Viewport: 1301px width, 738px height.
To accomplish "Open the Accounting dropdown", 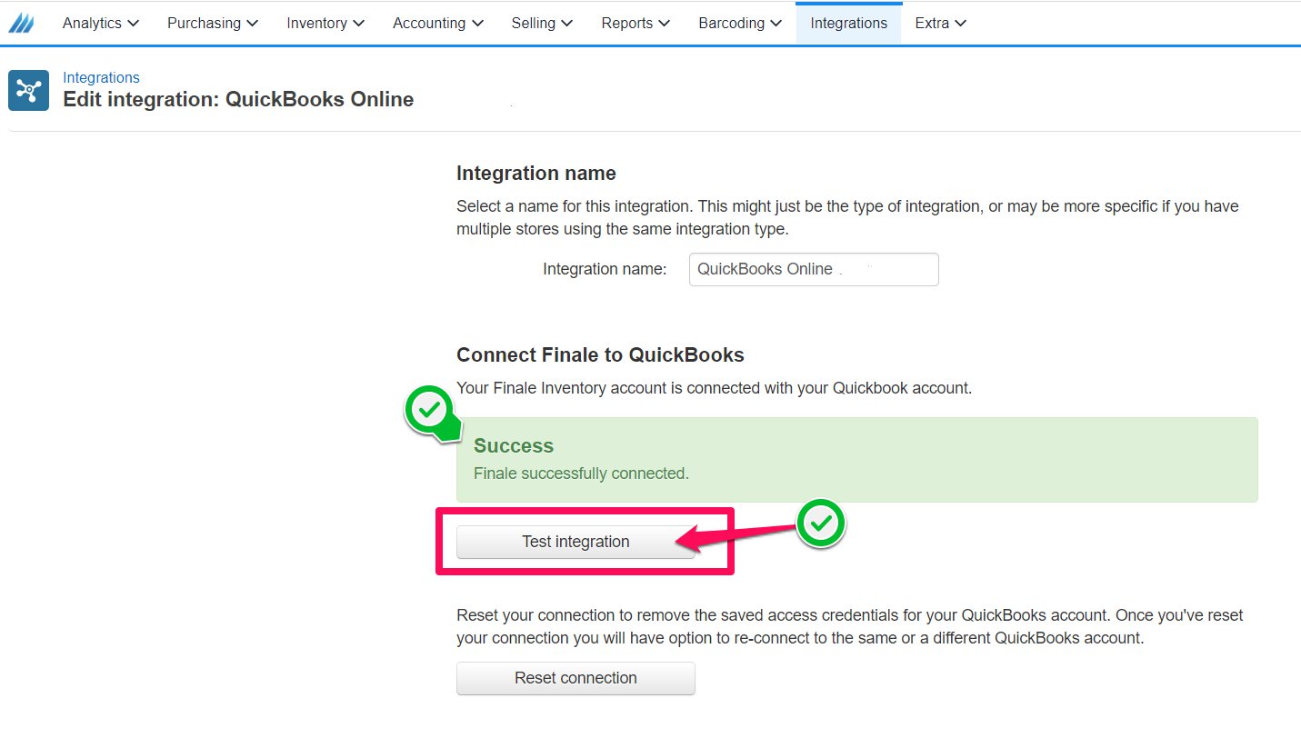I will pyautogui.click(x=438, y=23).
